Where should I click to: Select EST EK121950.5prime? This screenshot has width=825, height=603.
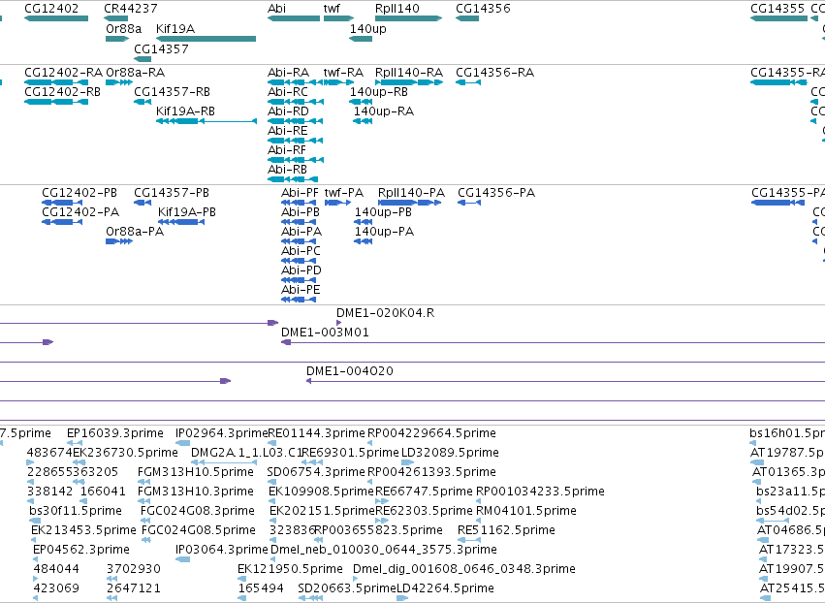click(242, 579)
